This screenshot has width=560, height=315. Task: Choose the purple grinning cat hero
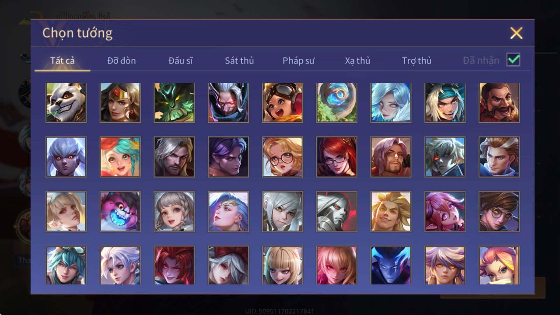[120, 211]
